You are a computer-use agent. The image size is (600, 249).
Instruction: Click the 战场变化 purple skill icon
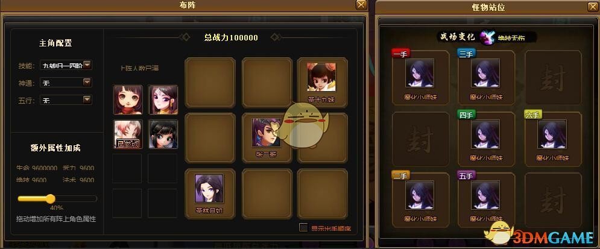[x=487, y=37]
